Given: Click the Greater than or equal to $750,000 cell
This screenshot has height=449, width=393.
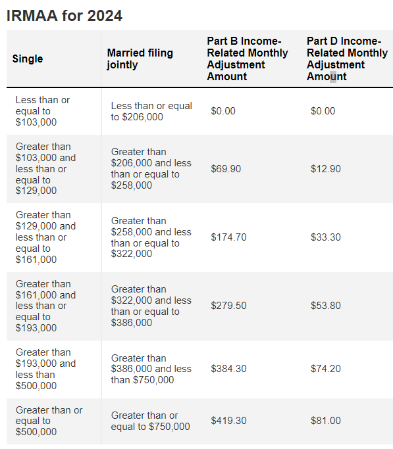Looking at the screenshot, I should pos(150,421).
